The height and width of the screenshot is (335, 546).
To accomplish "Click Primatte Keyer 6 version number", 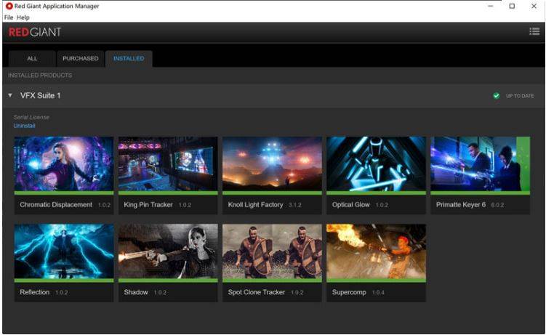I will [497, 205].
